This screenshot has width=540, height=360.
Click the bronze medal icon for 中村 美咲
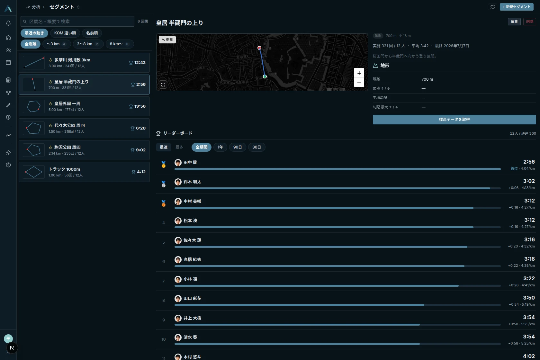tap(164, 203)
